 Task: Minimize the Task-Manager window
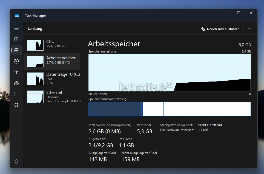226,13
